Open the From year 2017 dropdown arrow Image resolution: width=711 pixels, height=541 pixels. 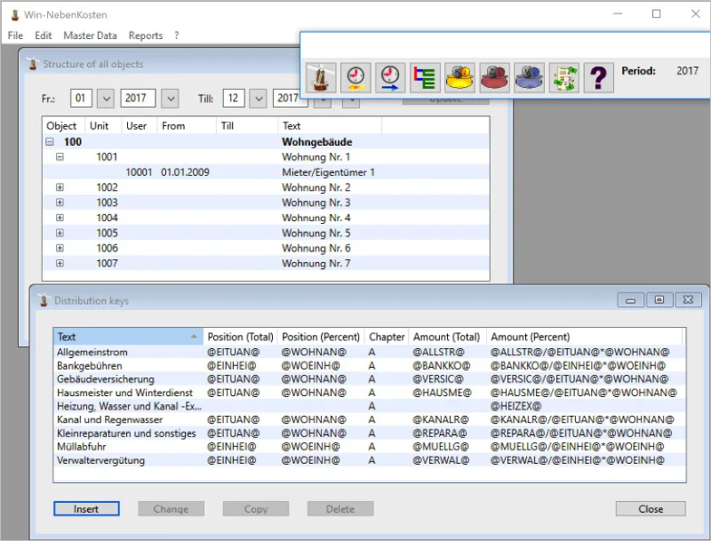pos(169,99)
